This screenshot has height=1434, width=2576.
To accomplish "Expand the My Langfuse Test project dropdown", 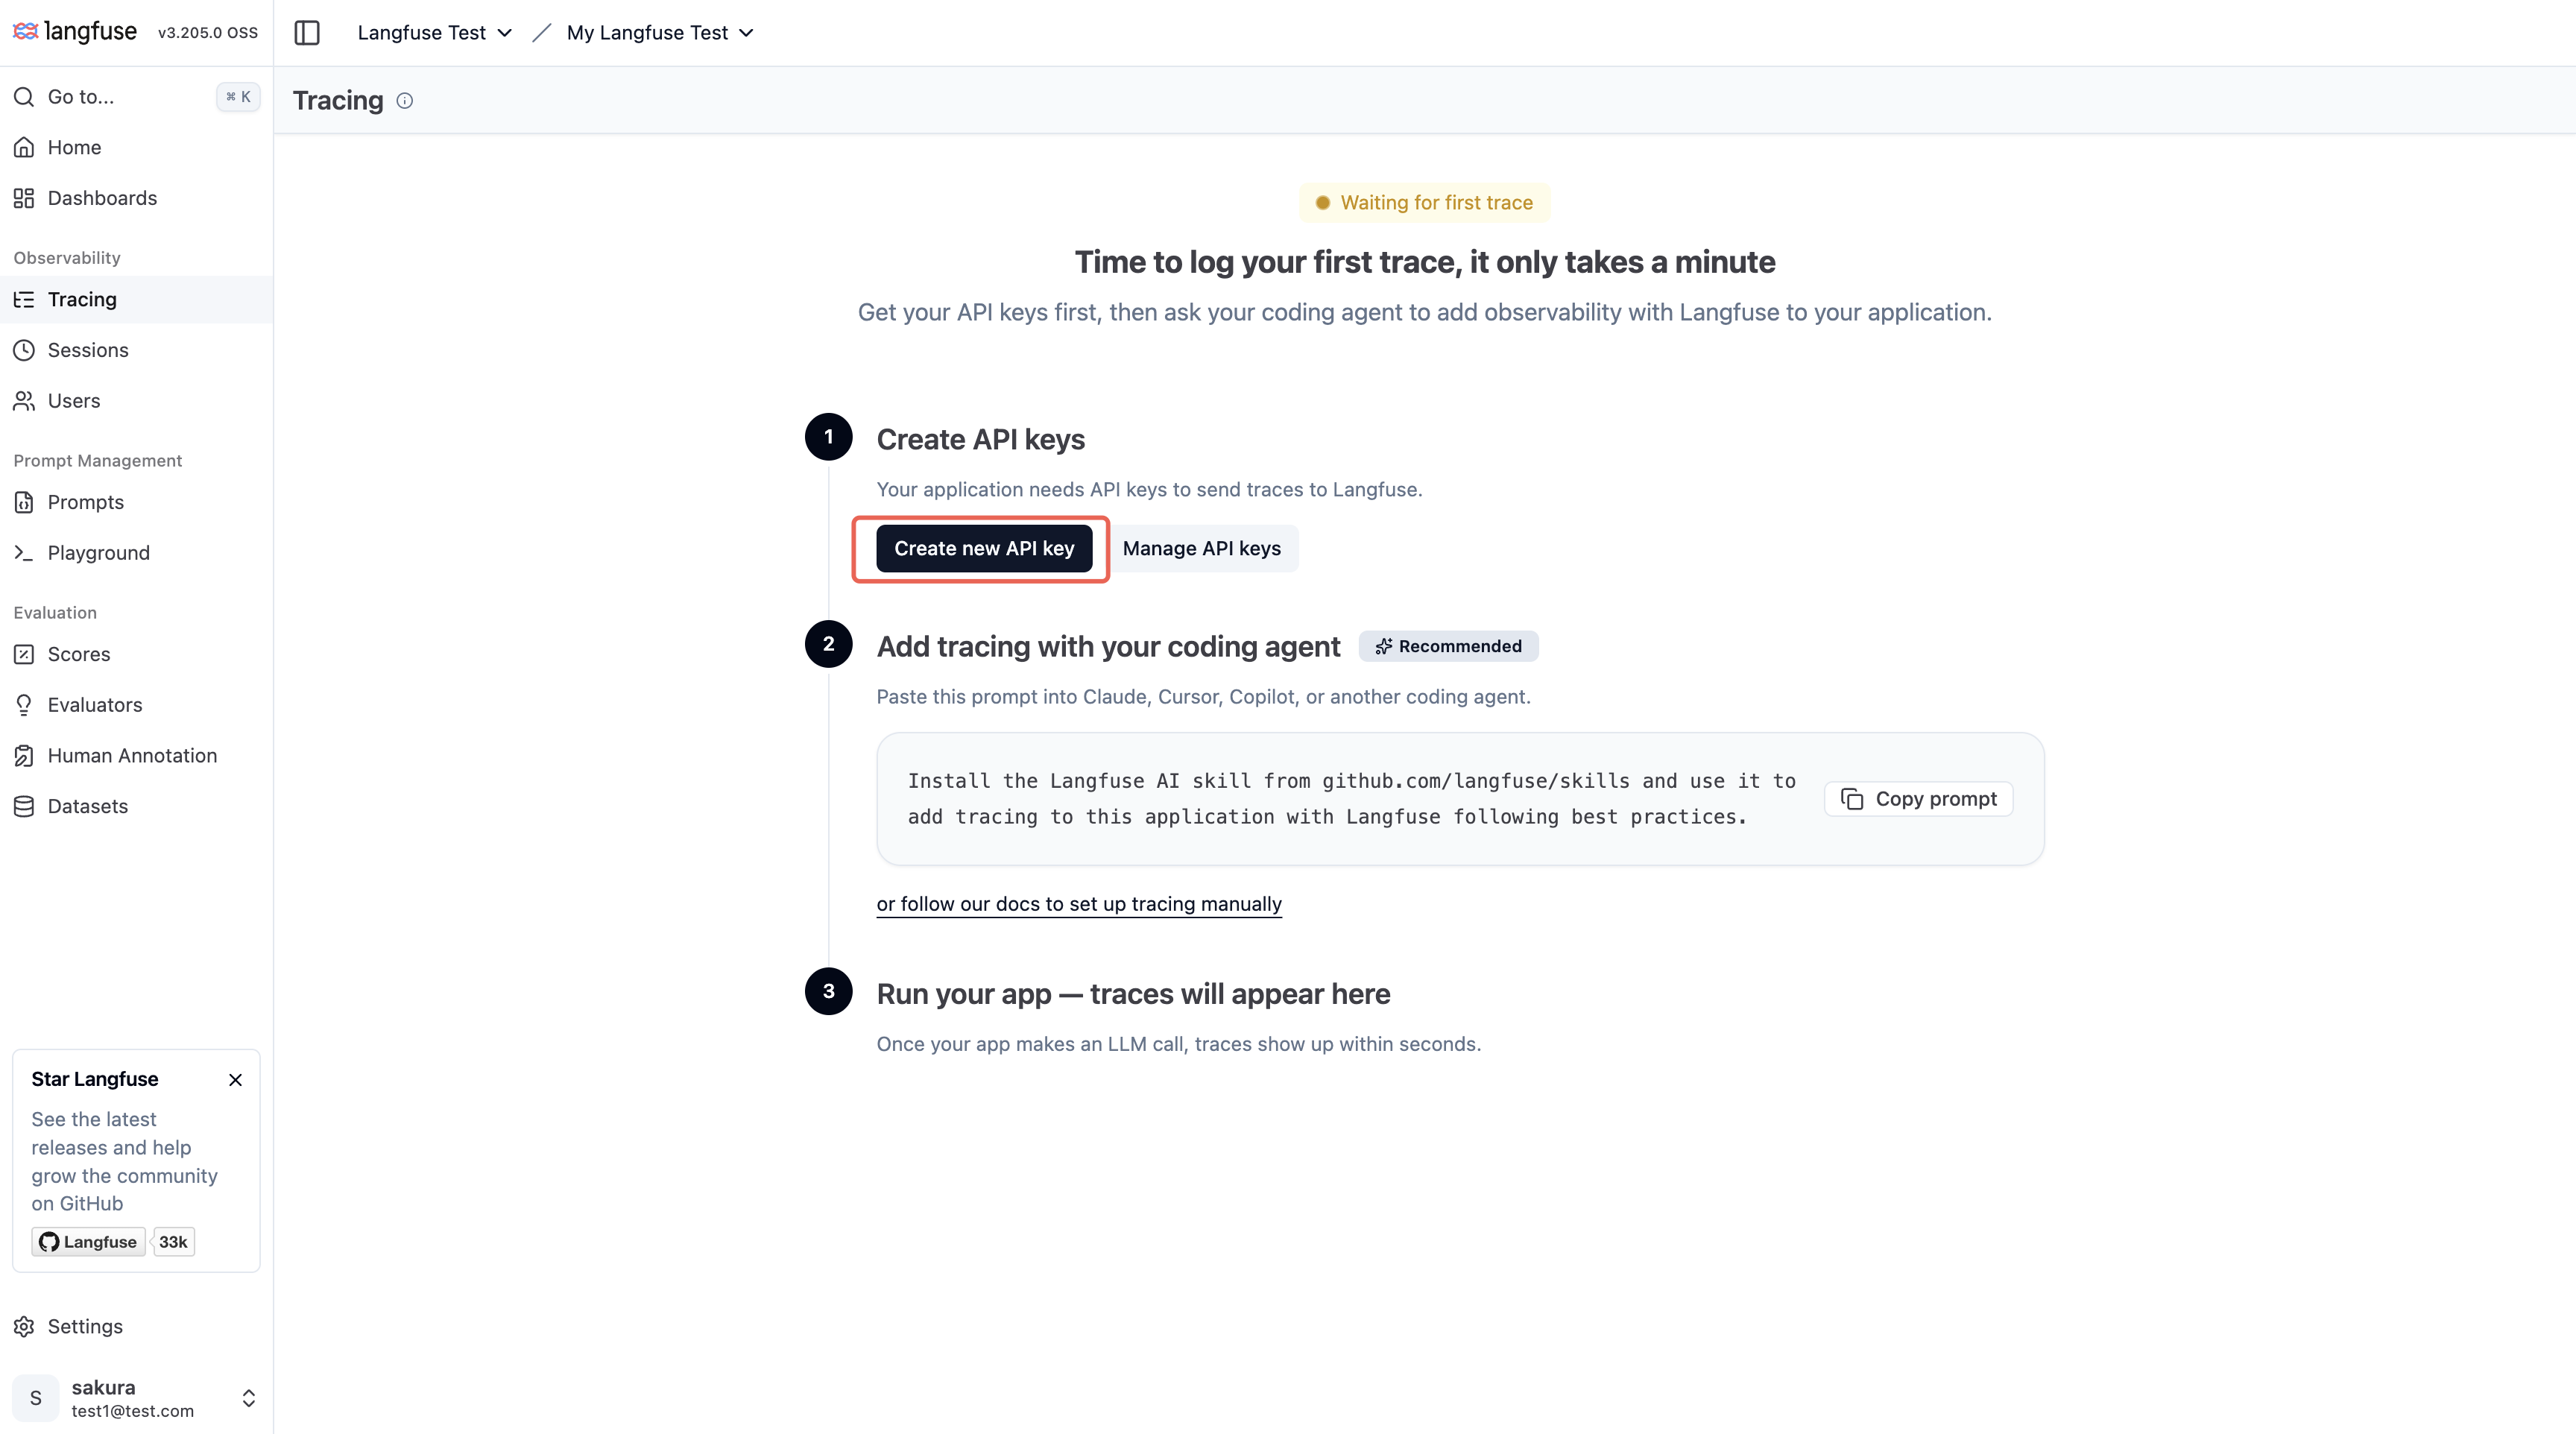I will pyautogui.click(x=660, y=33).
